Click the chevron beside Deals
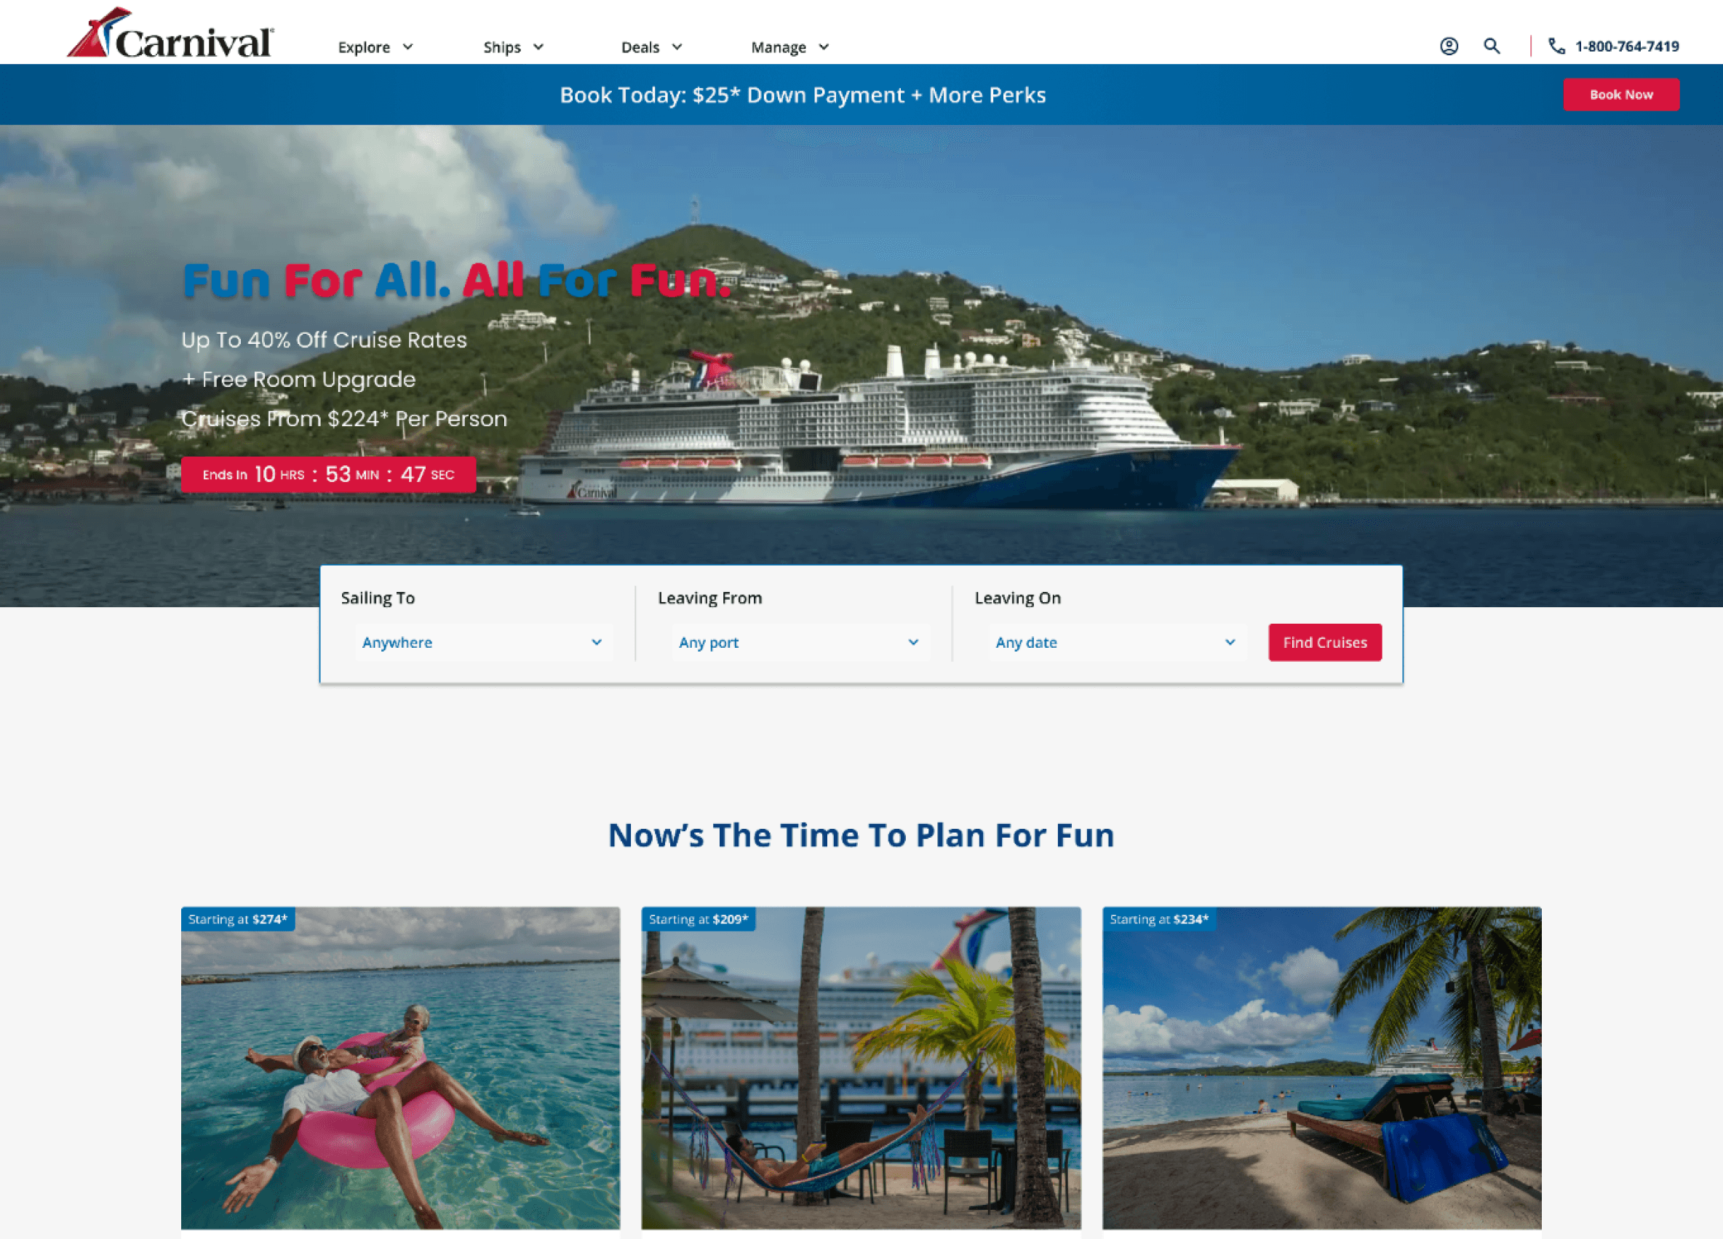The image size is (1723, 1239). 677,47
